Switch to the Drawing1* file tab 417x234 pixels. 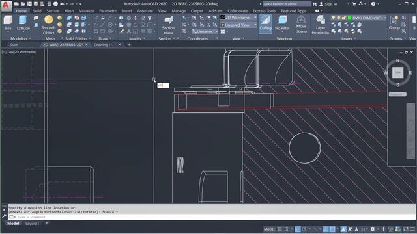tap(103, 45)
